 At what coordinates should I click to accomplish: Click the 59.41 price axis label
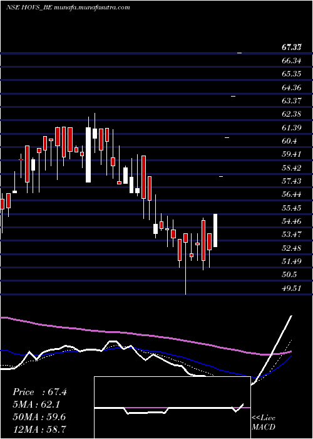click(x=292, y=154)
